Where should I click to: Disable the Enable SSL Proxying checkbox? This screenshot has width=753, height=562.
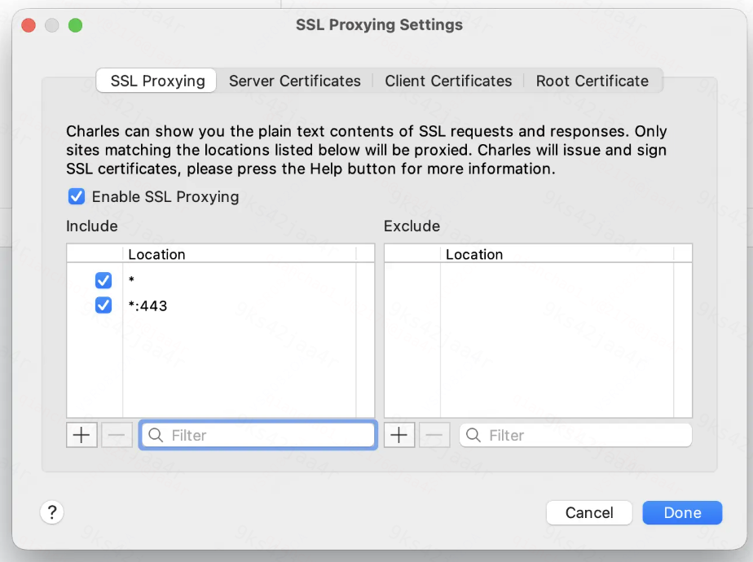(77, 197)
